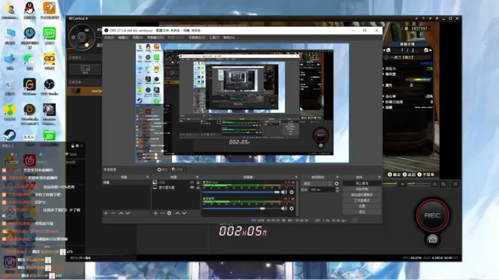Adjust 桌面音频 volume slider
This screenshot has height=280, width=499.
click(x=241, y=208)
